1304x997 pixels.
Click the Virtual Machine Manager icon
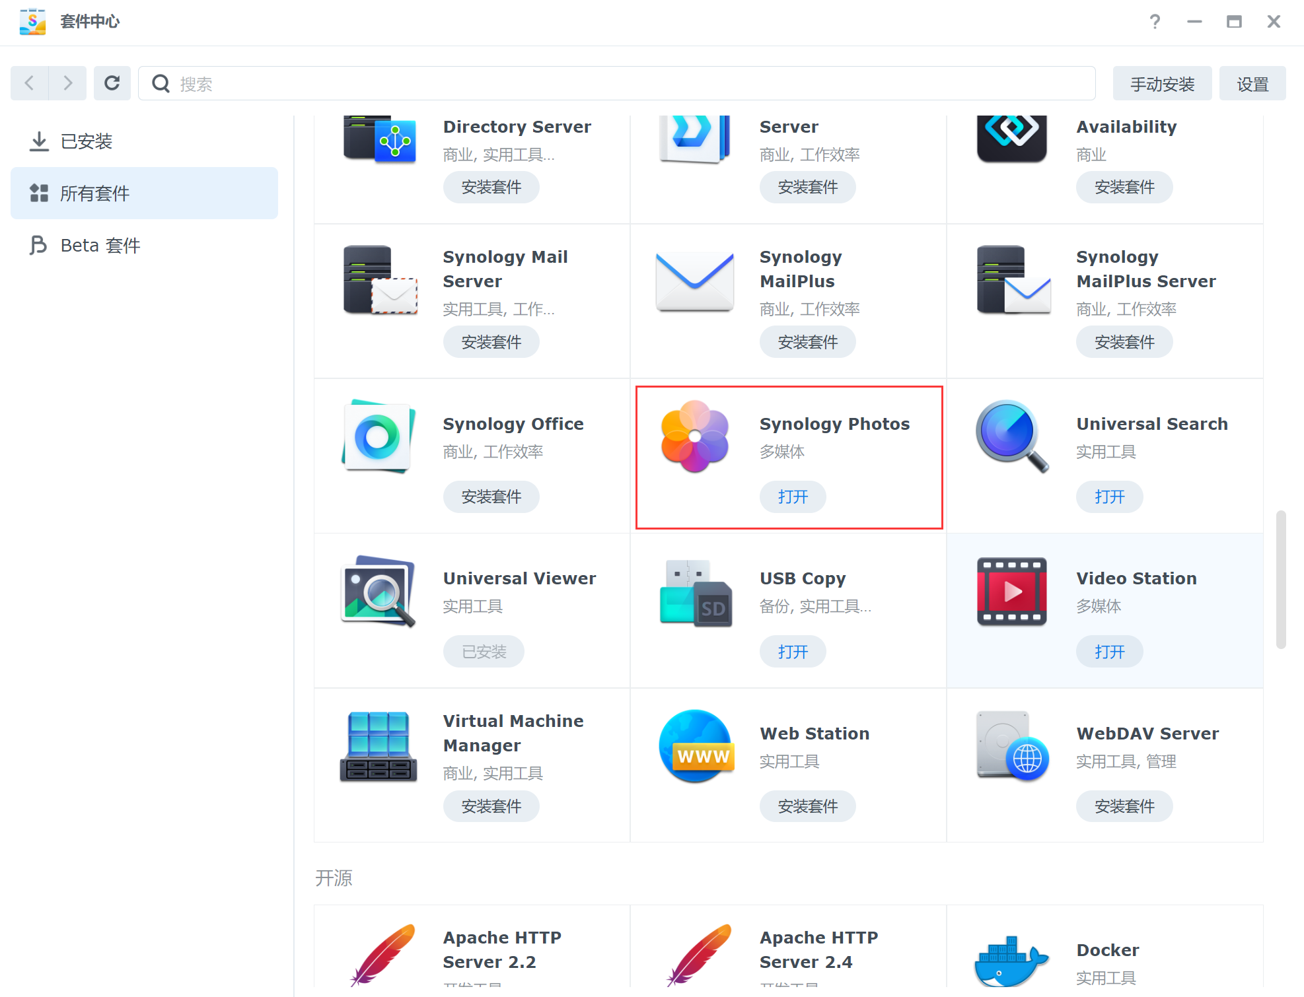click(x=379, y=746)
